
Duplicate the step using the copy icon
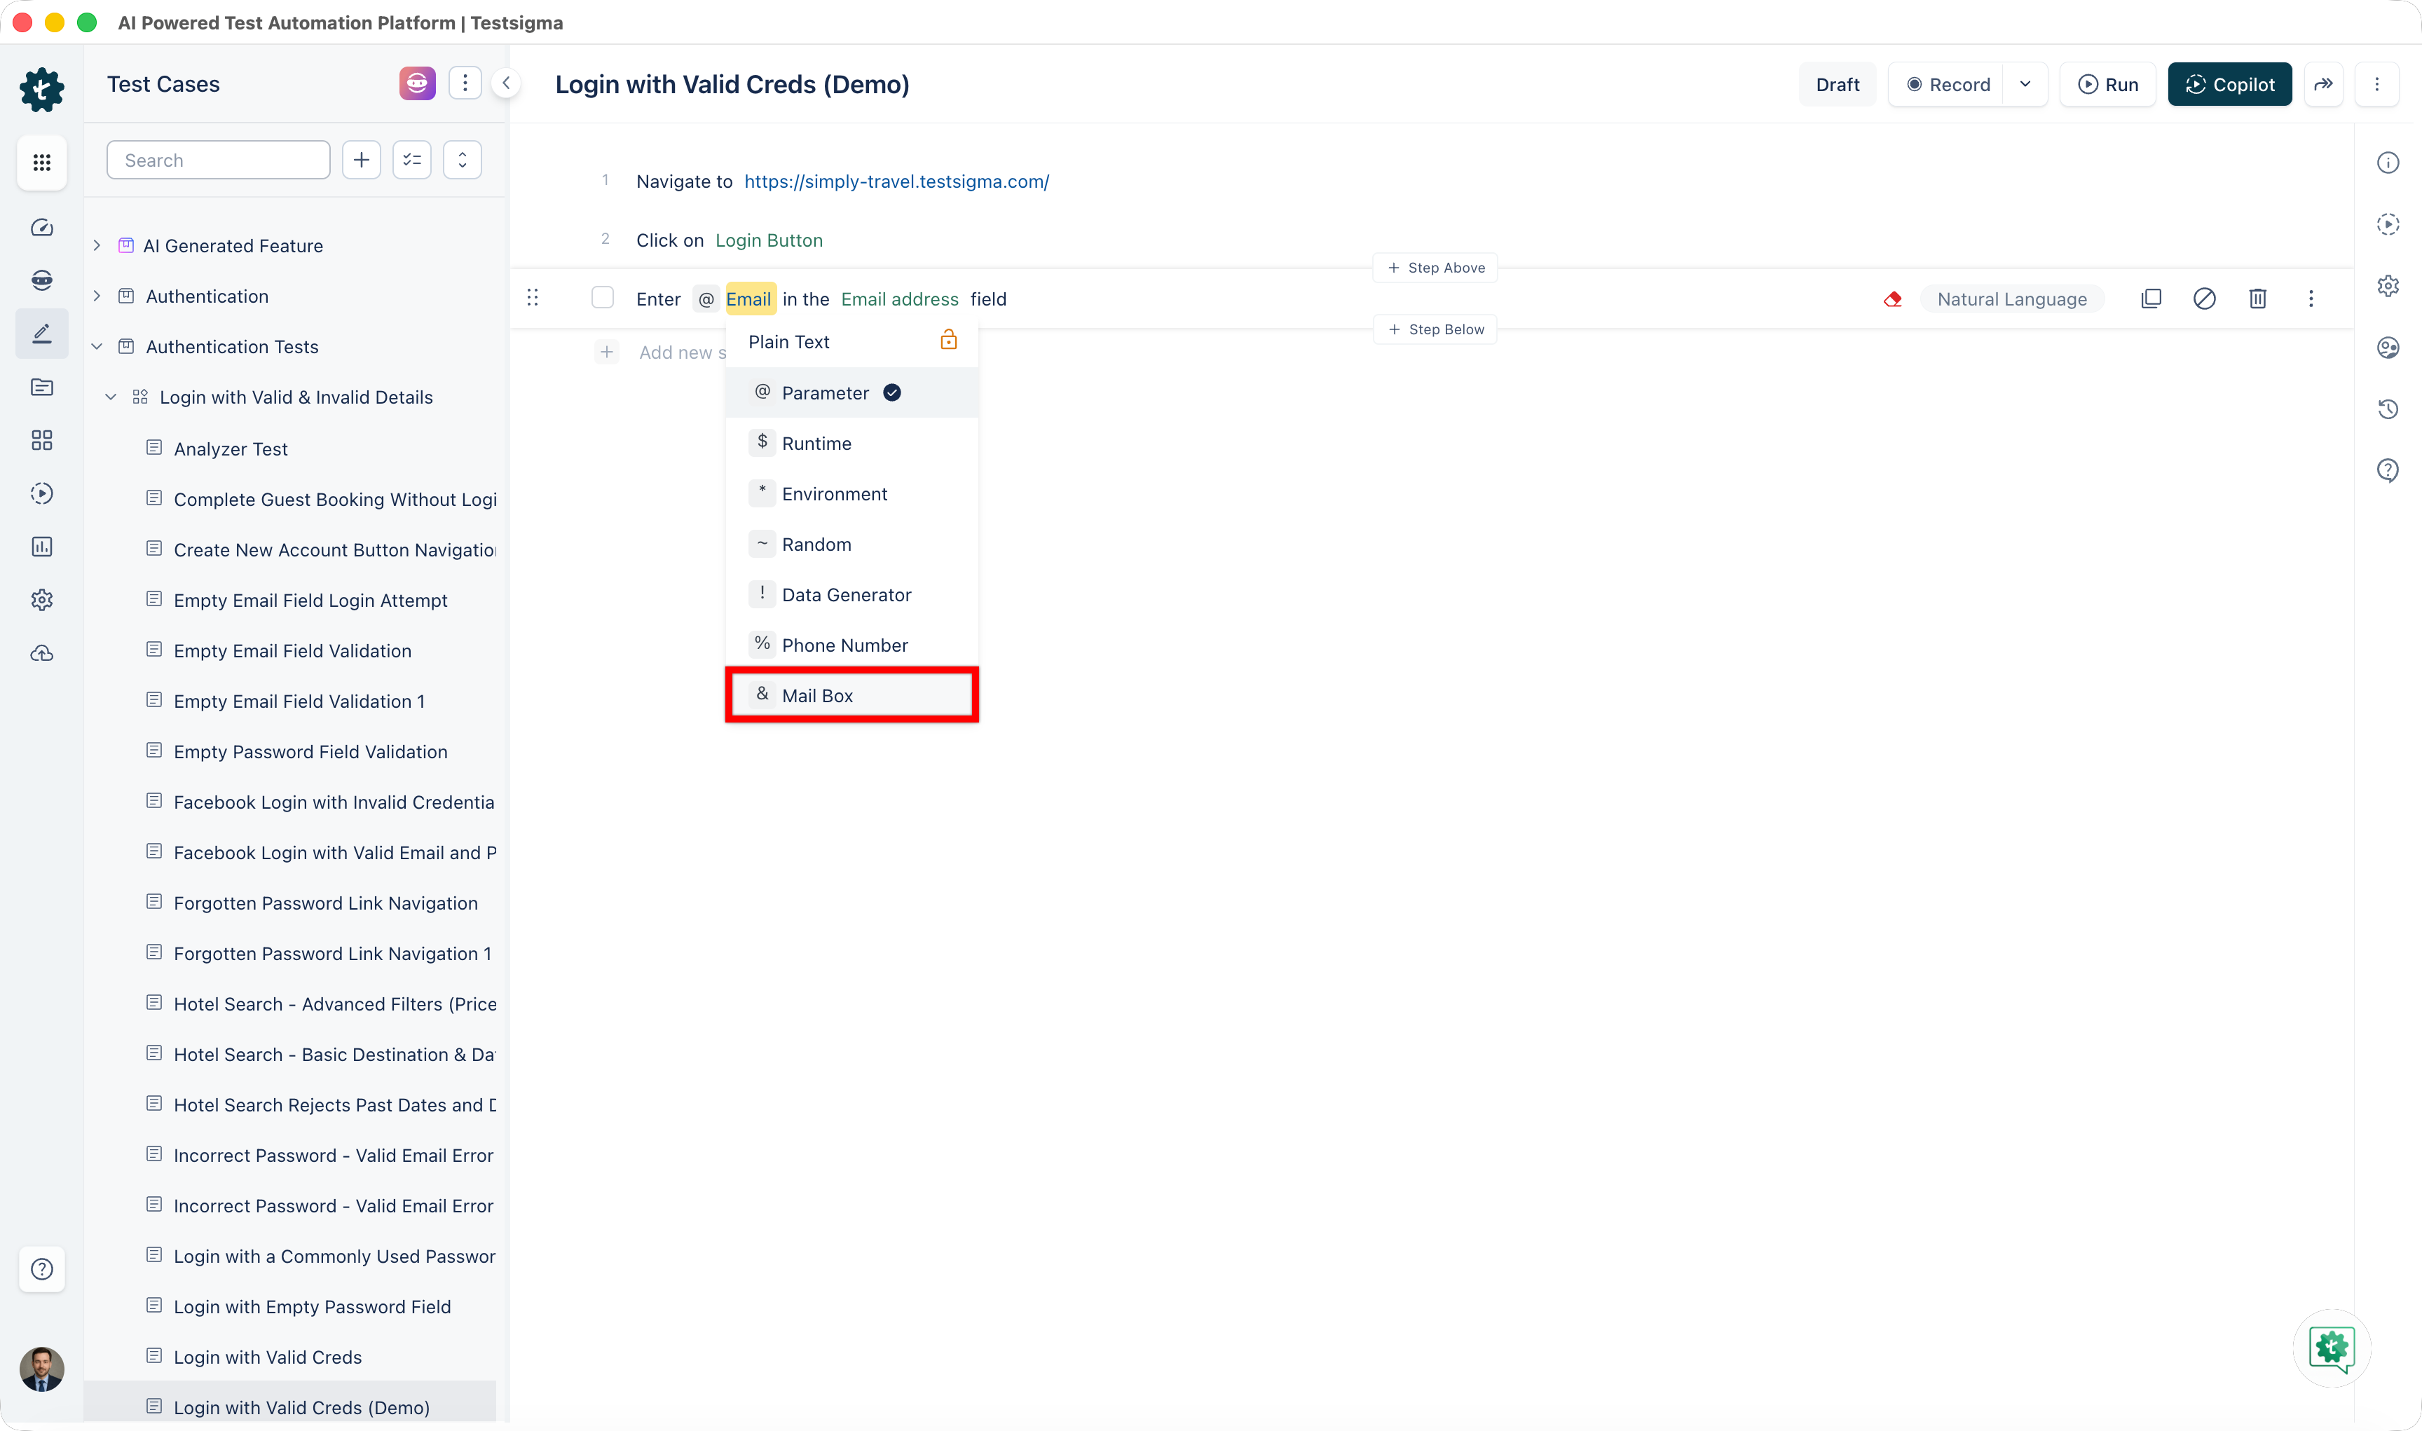tap(2152, 299)
